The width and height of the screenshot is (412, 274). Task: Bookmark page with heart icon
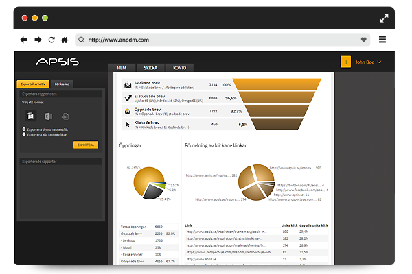click(x=363, y=40)
